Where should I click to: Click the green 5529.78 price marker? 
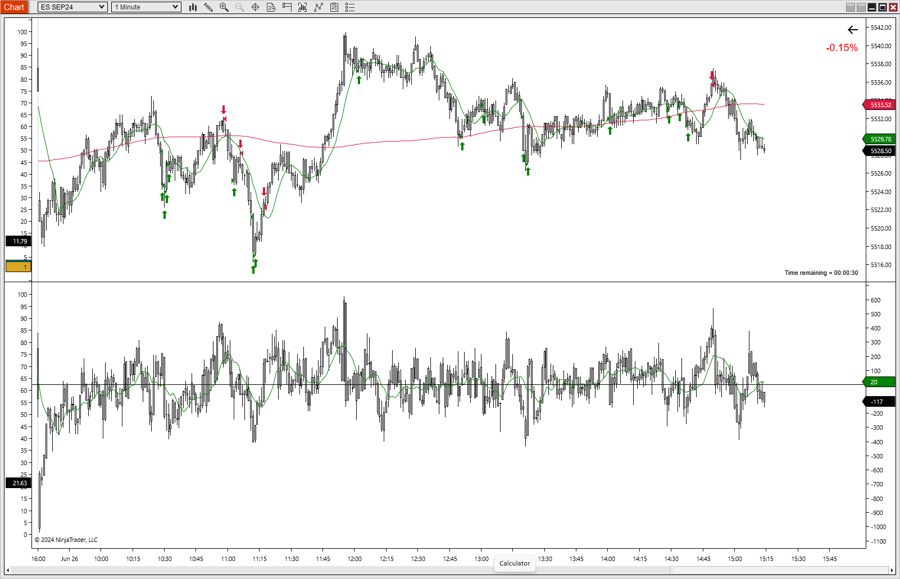coord(879,139)
